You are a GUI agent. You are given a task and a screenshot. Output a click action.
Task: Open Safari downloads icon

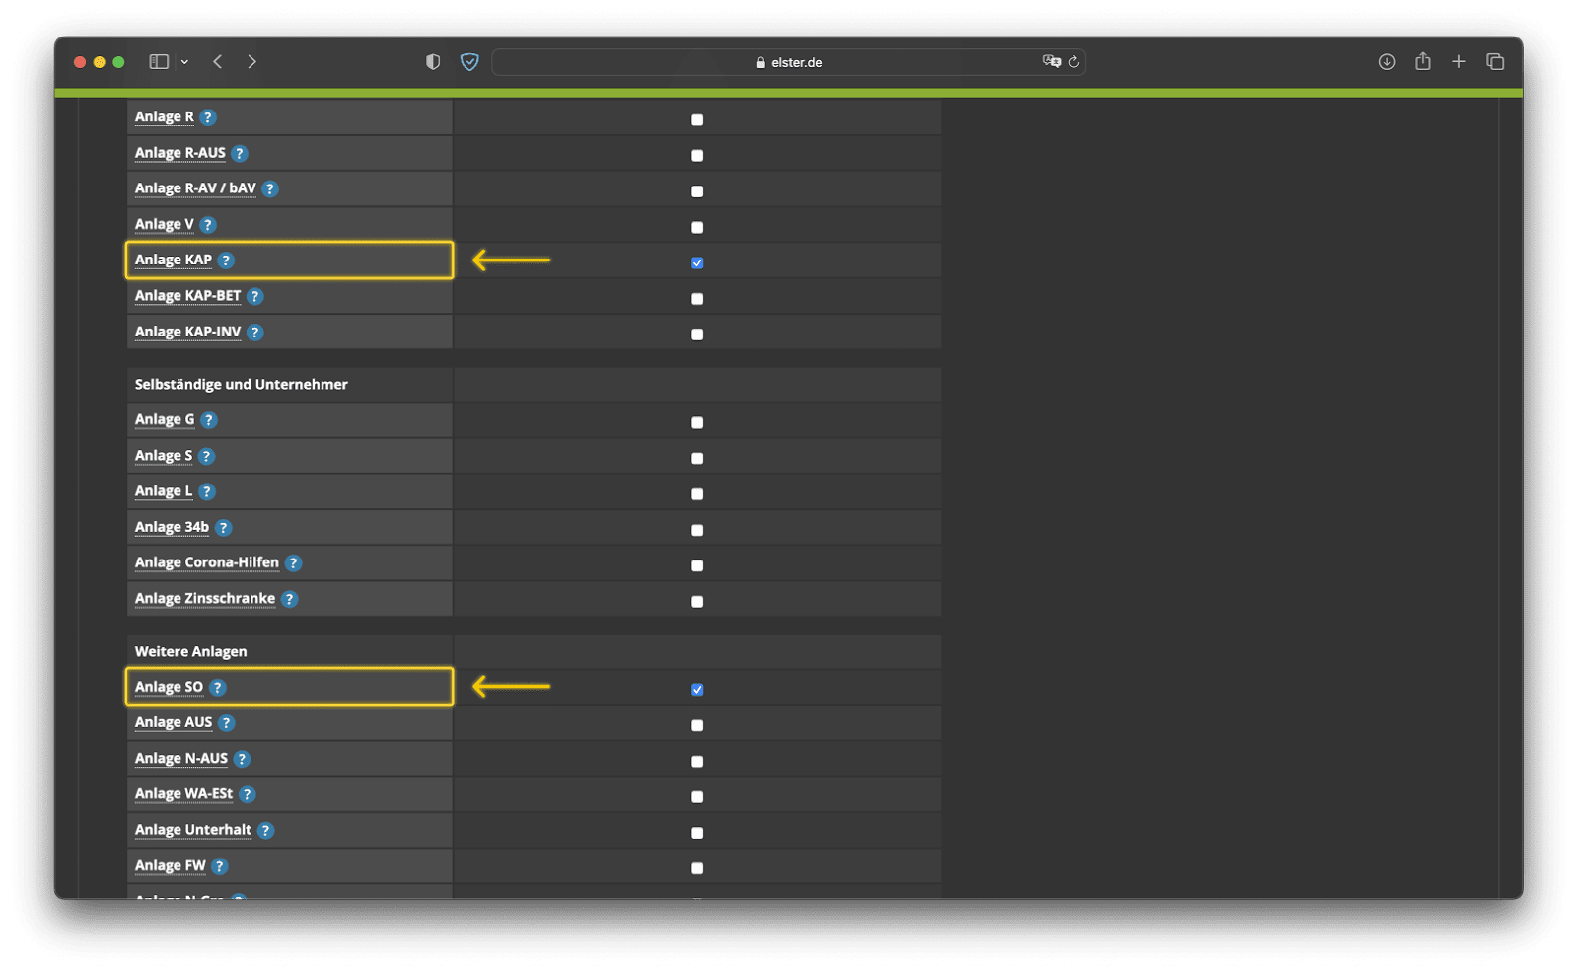tap(1387, 62)
